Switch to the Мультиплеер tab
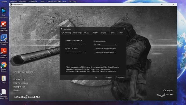Viewport: 186px width, 105px height. pyautogui.click(x=66, y=33)
